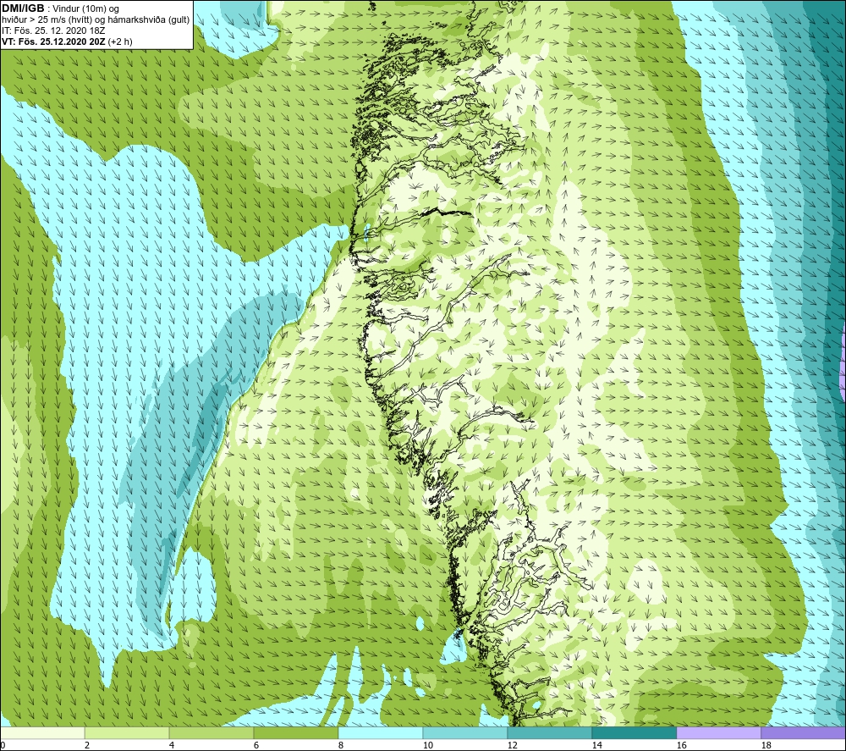
Task: Click the 'DMI/IGB' title text
Action: [x=23, y=8]
